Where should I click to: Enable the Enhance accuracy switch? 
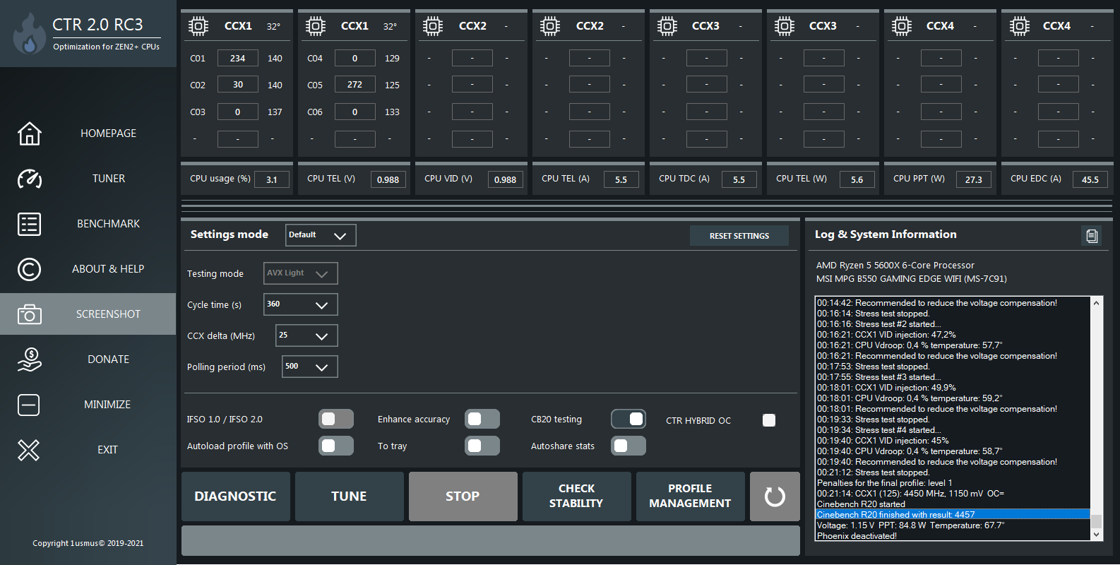coord(482,419)
